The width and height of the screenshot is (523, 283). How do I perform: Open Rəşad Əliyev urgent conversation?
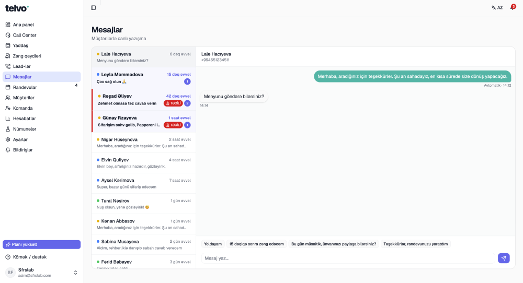tap(144, 100)
